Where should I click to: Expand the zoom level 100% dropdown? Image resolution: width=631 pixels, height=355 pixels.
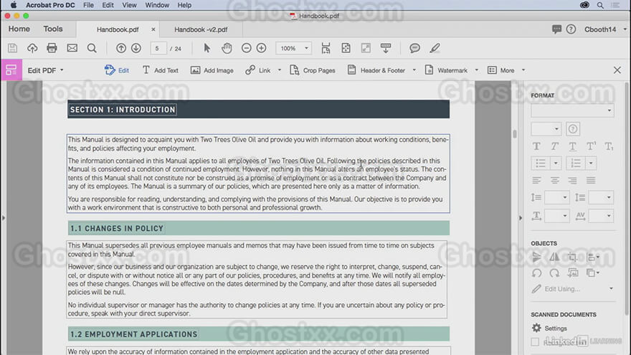pos(306,48)
